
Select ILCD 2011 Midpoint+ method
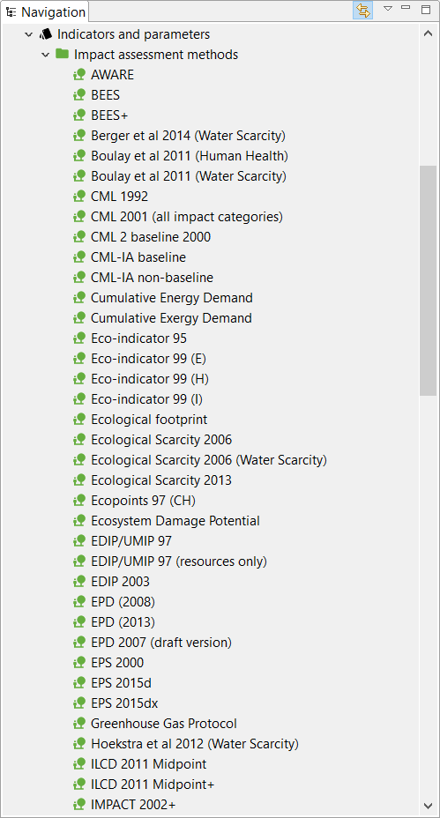click(x=153, y=785)
